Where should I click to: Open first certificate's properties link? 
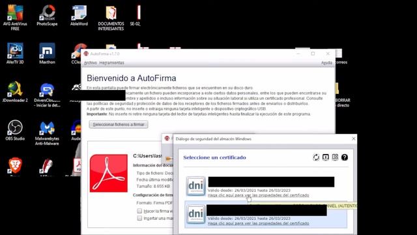[x=258, y=195]
